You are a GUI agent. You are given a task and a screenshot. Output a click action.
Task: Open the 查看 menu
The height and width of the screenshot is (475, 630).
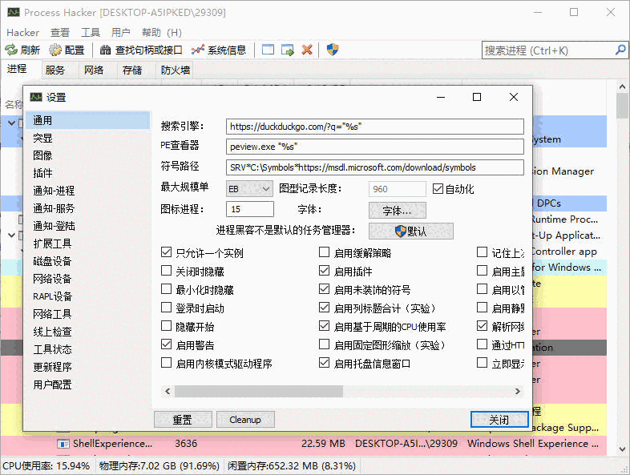60,33
